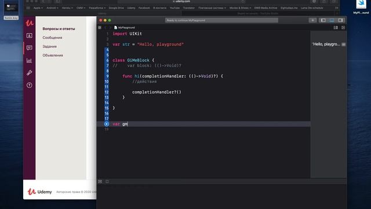
Task: Click line number 6 in gutter
Action: [107, 60]
